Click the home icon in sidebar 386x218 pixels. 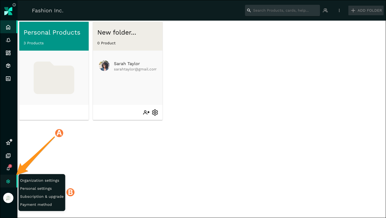8,27
